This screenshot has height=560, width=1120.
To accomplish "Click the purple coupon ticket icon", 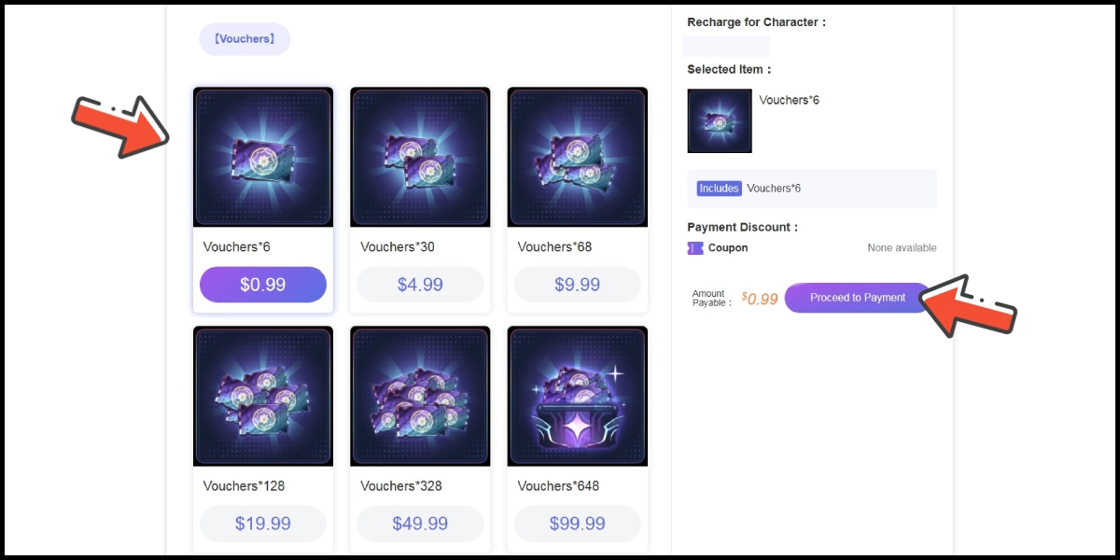I will 695,248.
